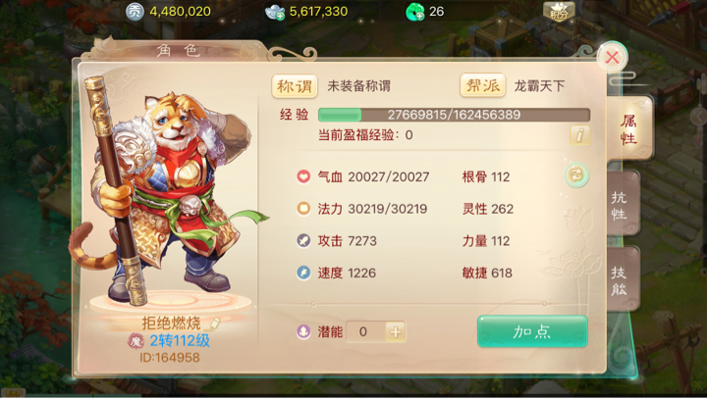Open the experience info 'i' icon
The height and width of the screenshot is (398, 707).
coord(579,134)
